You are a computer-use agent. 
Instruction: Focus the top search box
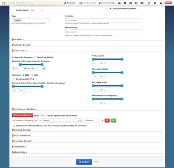[x=35, y=3]
